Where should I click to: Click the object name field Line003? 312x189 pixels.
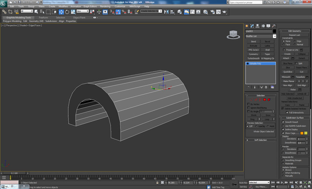258,31
